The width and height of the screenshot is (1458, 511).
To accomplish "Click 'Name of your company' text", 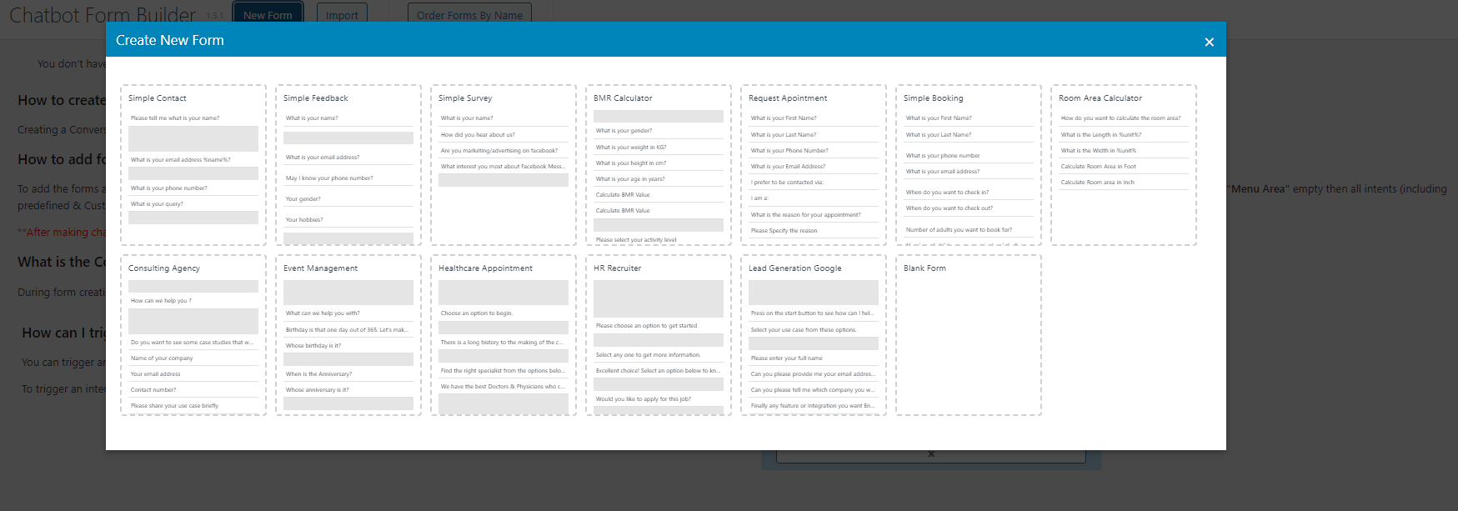I will click(x=162, y=358).
